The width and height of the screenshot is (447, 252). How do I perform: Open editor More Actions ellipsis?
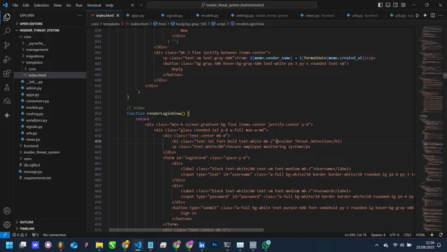440,15
